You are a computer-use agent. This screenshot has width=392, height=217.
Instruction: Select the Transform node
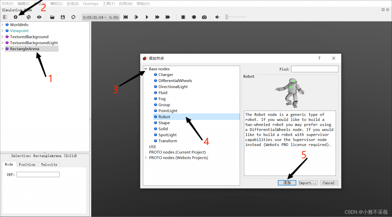[x=168, y=141]
